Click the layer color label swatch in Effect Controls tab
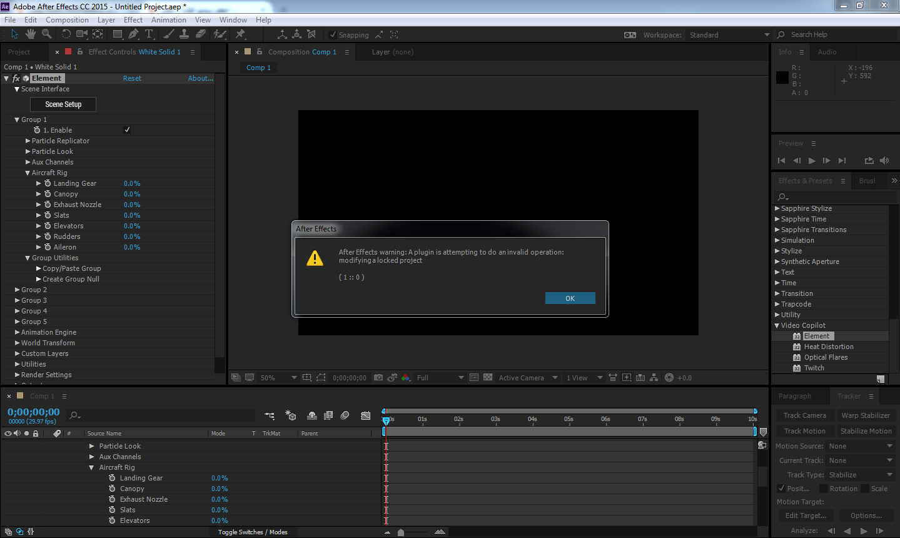The height and width of the screenshot is (538, 900). (68, 52)
